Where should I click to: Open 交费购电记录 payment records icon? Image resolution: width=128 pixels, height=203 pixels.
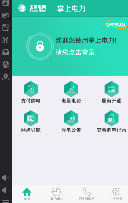tap(111, 118)
